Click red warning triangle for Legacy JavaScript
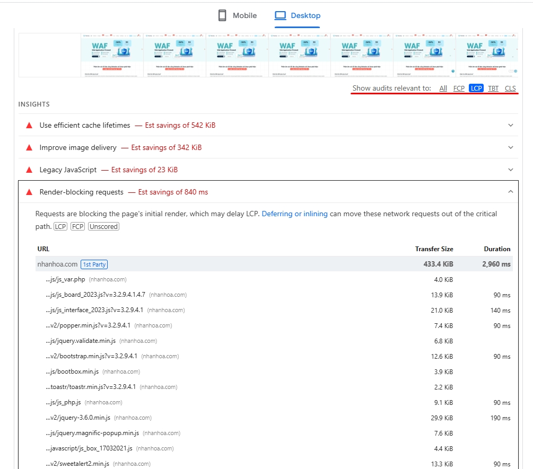This screenshot has height=469, width=533. [x=29, y=170]
